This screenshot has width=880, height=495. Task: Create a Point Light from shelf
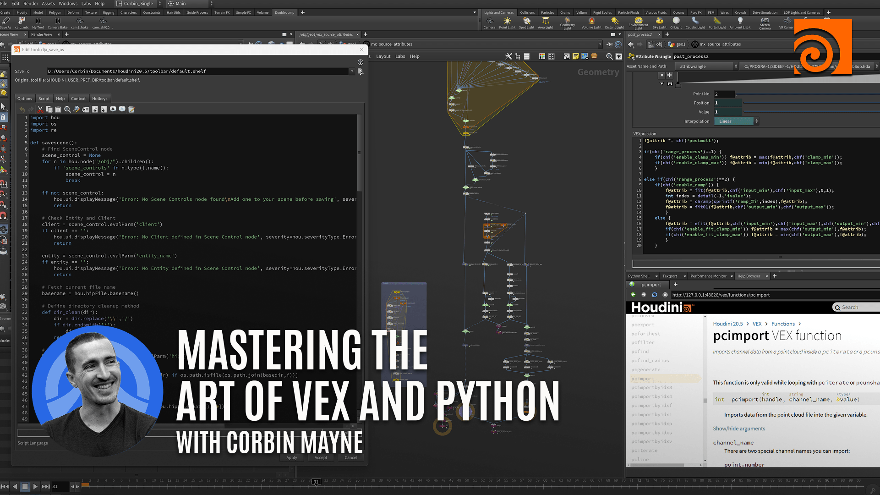[x=507, y=23]
